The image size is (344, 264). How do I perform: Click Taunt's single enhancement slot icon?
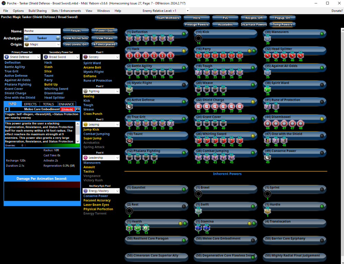point(130,140)
